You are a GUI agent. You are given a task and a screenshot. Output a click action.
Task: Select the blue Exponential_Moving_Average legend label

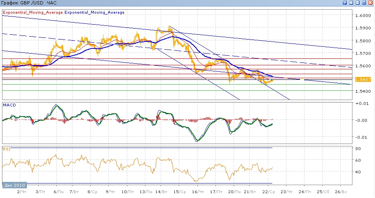click(95, 13)
